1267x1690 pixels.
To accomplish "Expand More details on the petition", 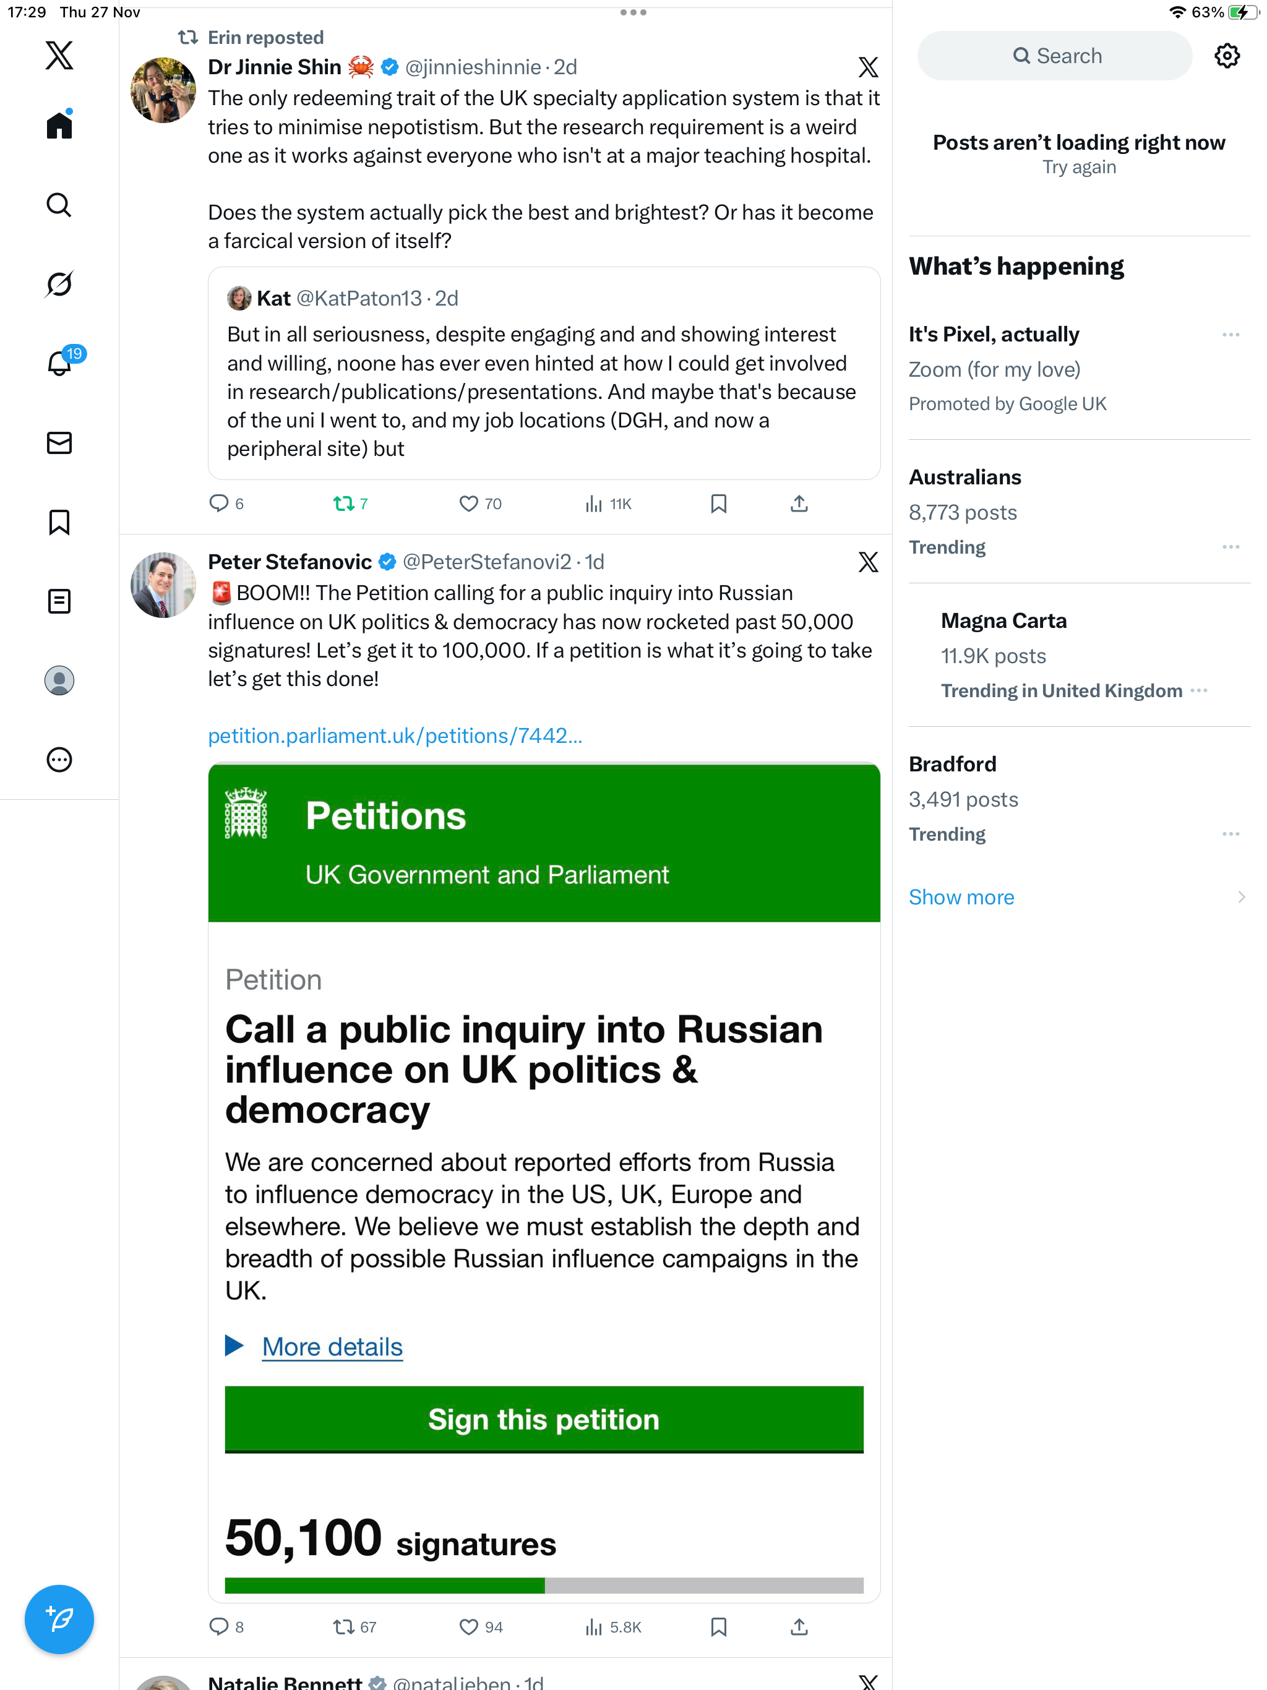I will [332, 1347].
